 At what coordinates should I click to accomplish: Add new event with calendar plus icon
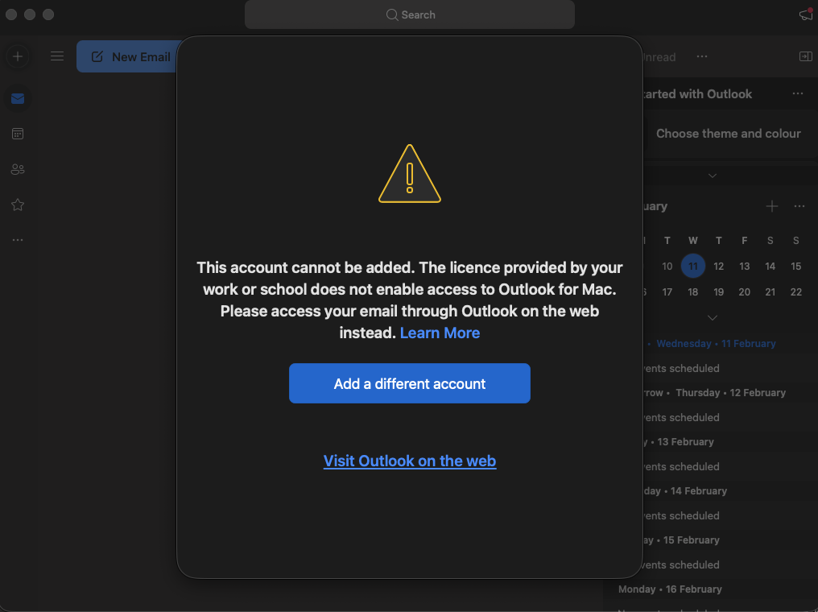tap(772, 207)
